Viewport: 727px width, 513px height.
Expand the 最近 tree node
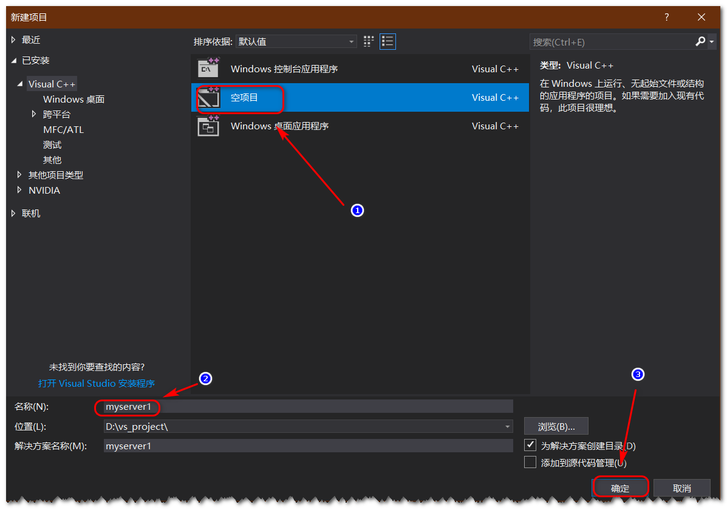point(13,40)
